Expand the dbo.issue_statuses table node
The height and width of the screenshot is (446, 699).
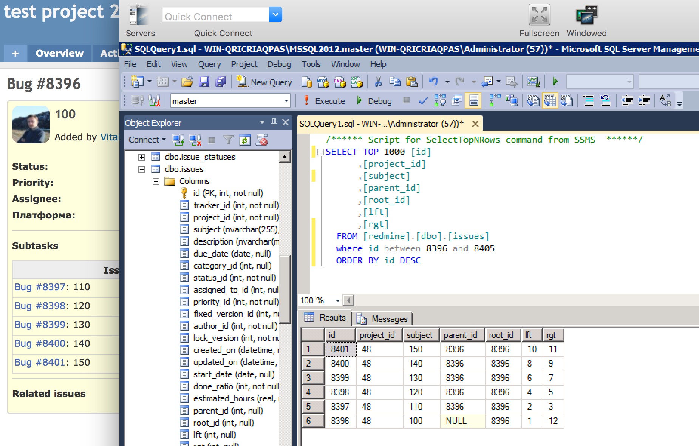142,157
